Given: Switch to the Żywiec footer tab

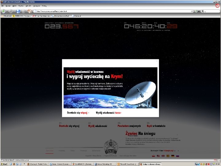Looking at the screenshot, I should (49, 151).
